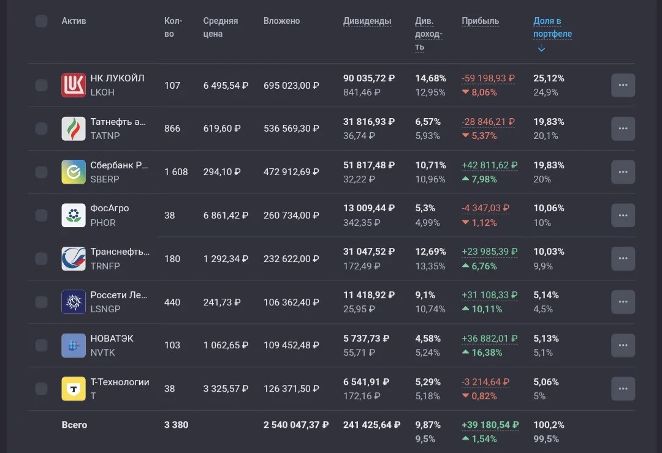
Task: Sort by the Доля в портфеле column header
Action: 552,27
